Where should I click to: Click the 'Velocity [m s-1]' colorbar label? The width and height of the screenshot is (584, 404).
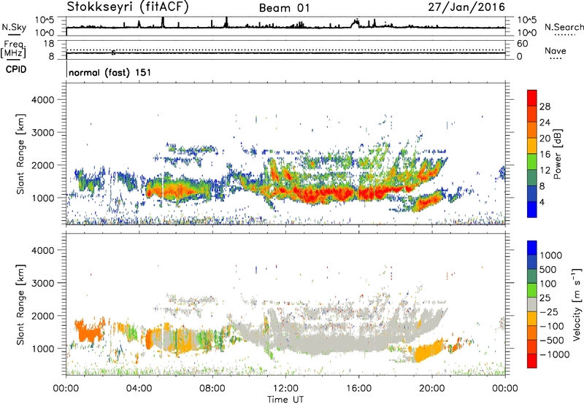pyautogui.click(x=577, y=304)
